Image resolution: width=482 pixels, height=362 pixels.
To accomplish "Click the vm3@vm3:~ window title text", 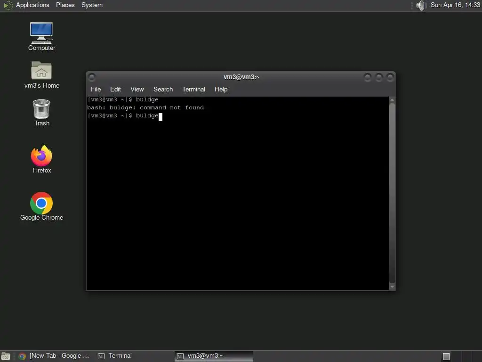I will point(241,77).
